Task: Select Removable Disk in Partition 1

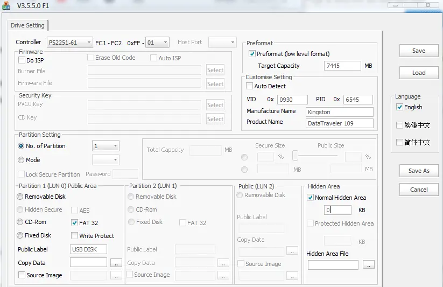Action: click(x=20, y=197)
